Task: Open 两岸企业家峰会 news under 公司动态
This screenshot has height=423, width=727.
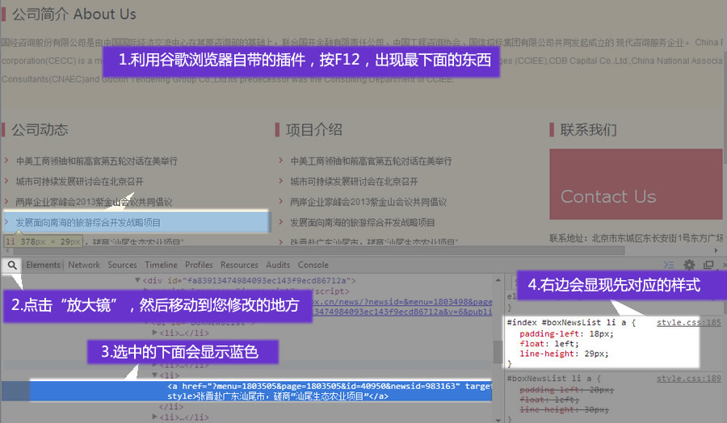Action: [x=95, y=202]
